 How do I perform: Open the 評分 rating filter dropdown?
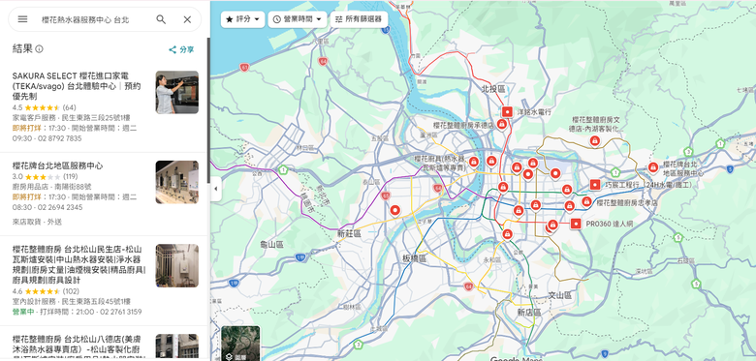coord(243,19)
